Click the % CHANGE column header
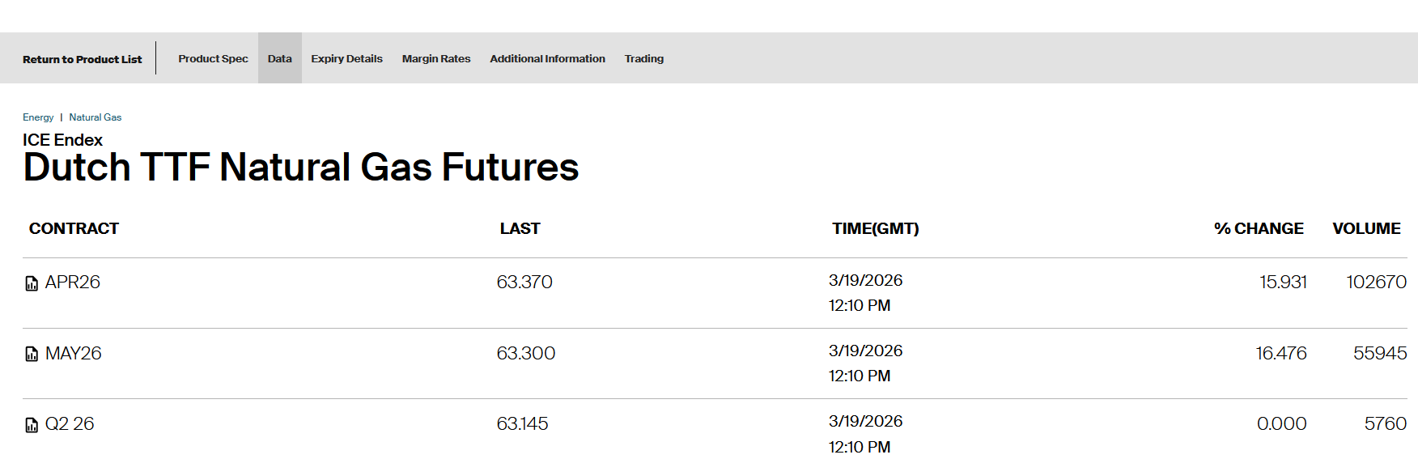Image resolution: width=1418 pixels, height=459 pixels. point(1259,228)
